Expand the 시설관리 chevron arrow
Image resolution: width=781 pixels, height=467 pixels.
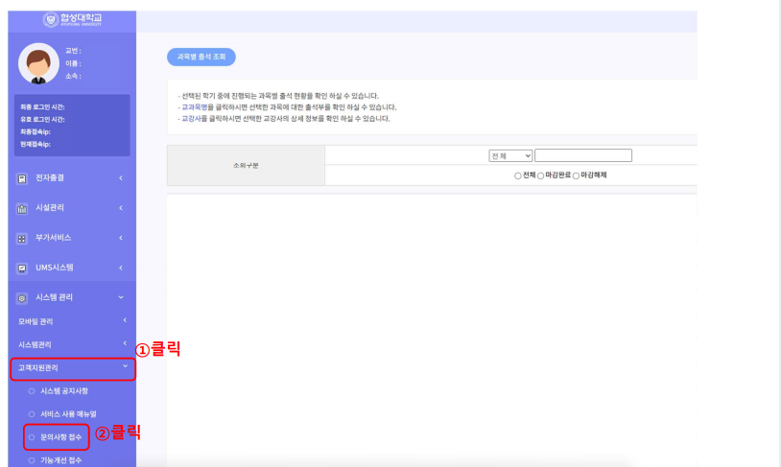click(x=121, y=208)
